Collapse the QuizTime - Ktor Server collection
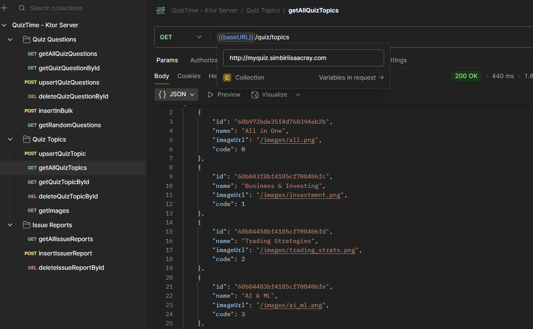Viewport: 533px width, 329px height. tap(4, 25)
